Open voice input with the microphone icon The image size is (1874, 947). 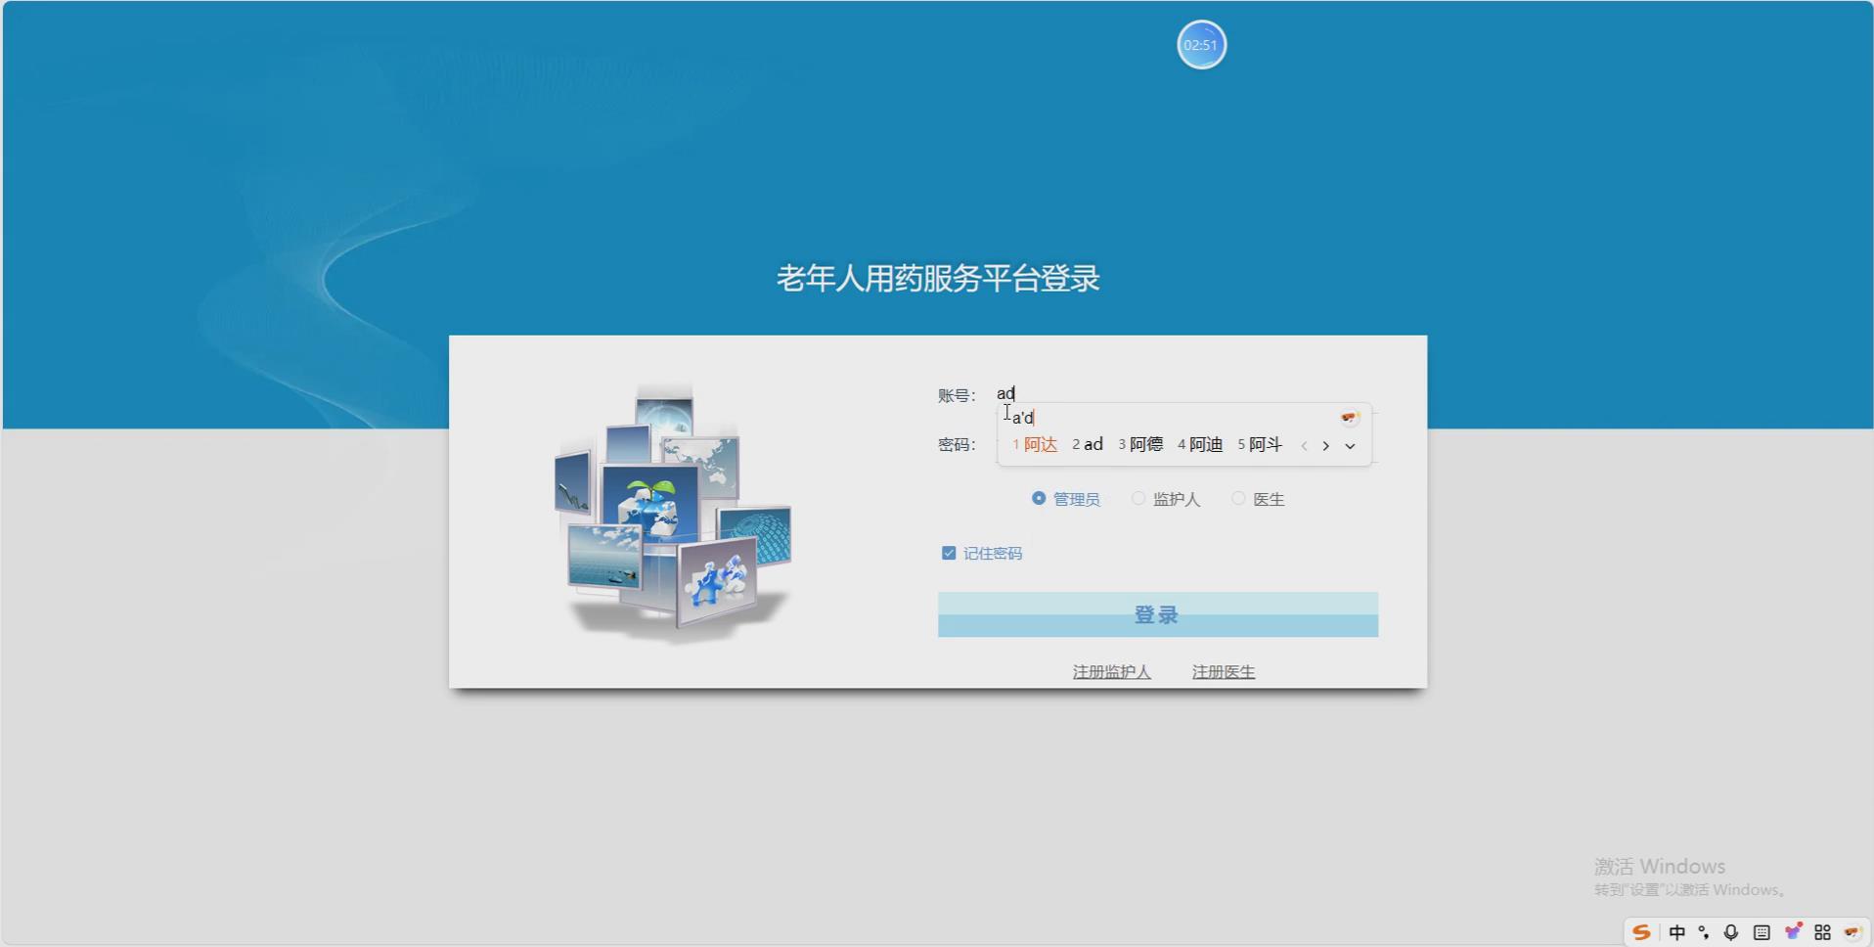click(x=1731, y=932)
